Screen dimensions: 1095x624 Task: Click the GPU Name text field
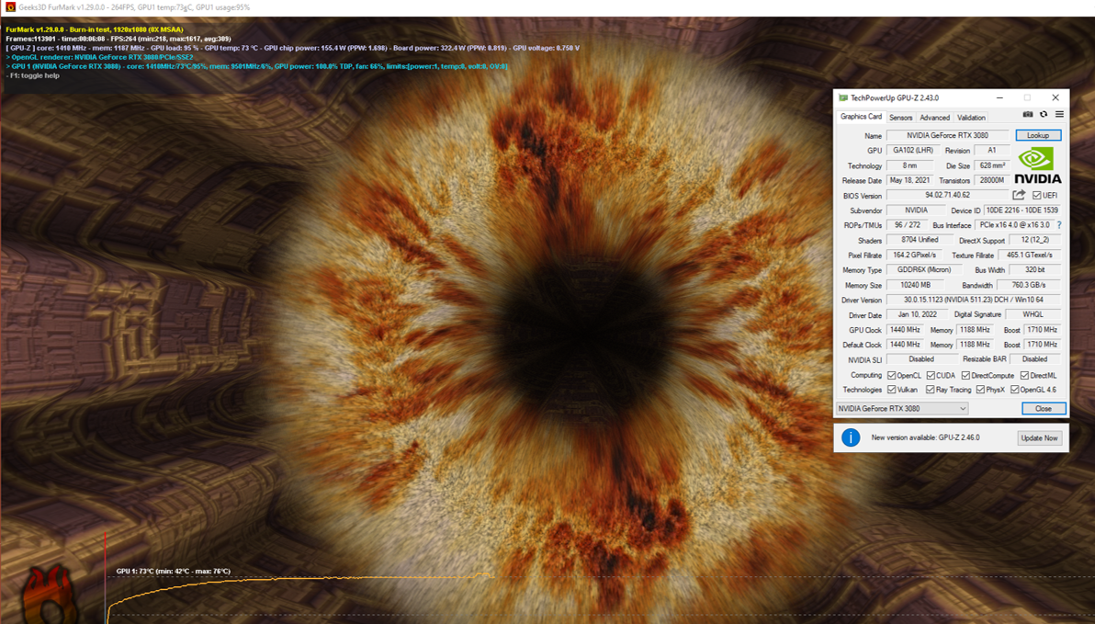point(947,135)
